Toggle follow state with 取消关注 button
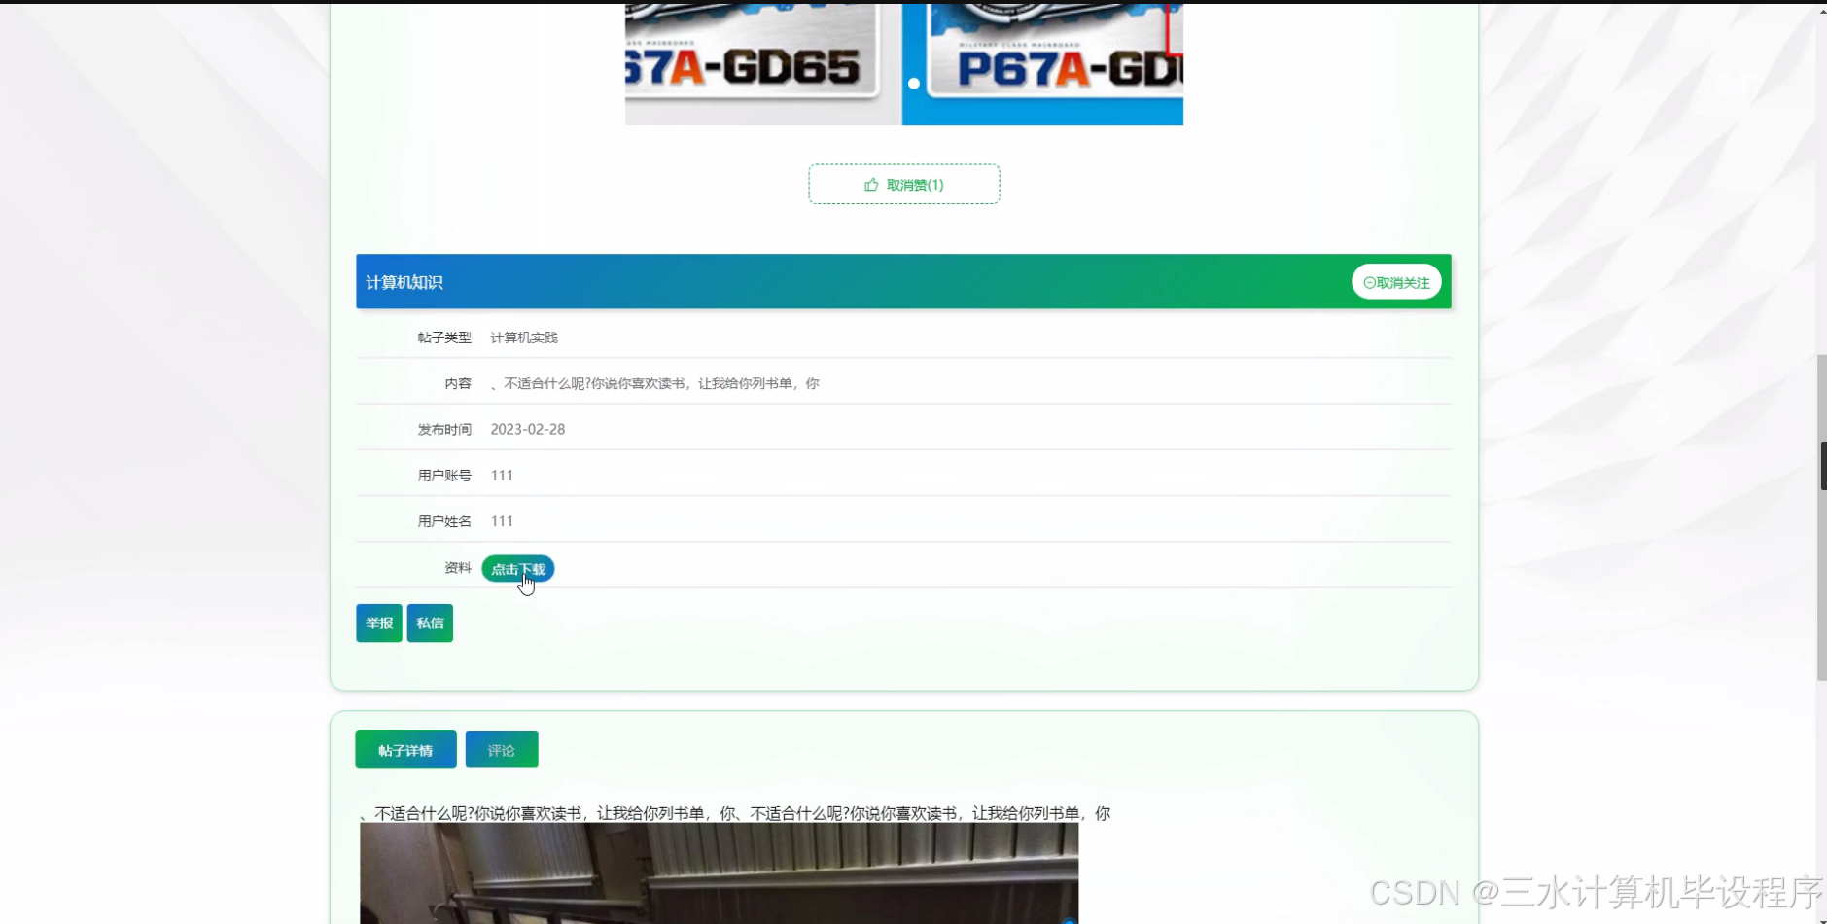The image size is (1827, 924). coord(1397,282)
